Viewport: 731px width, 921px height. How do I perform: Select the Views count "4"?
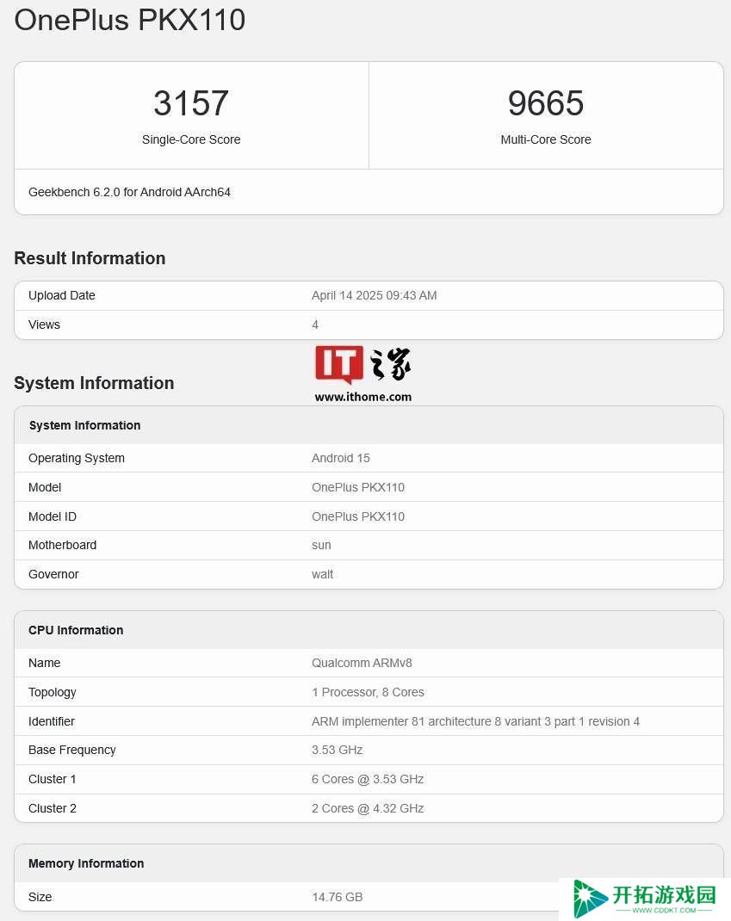click(315, 325)
